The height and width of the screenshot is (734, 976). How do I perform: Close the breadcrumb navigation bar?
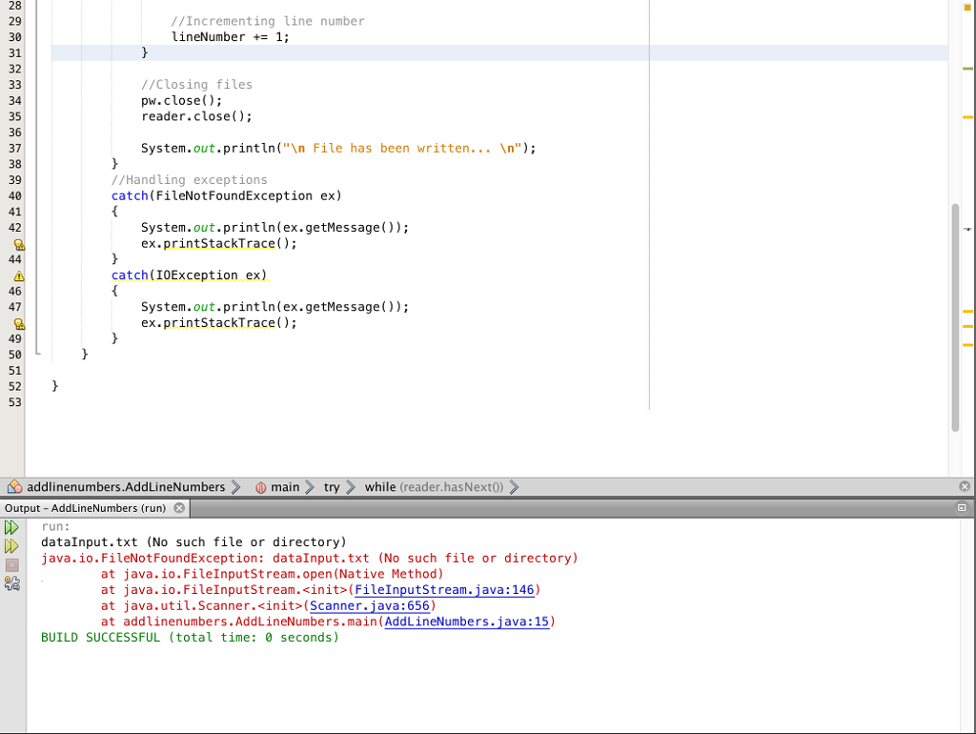tap(965, 486)
